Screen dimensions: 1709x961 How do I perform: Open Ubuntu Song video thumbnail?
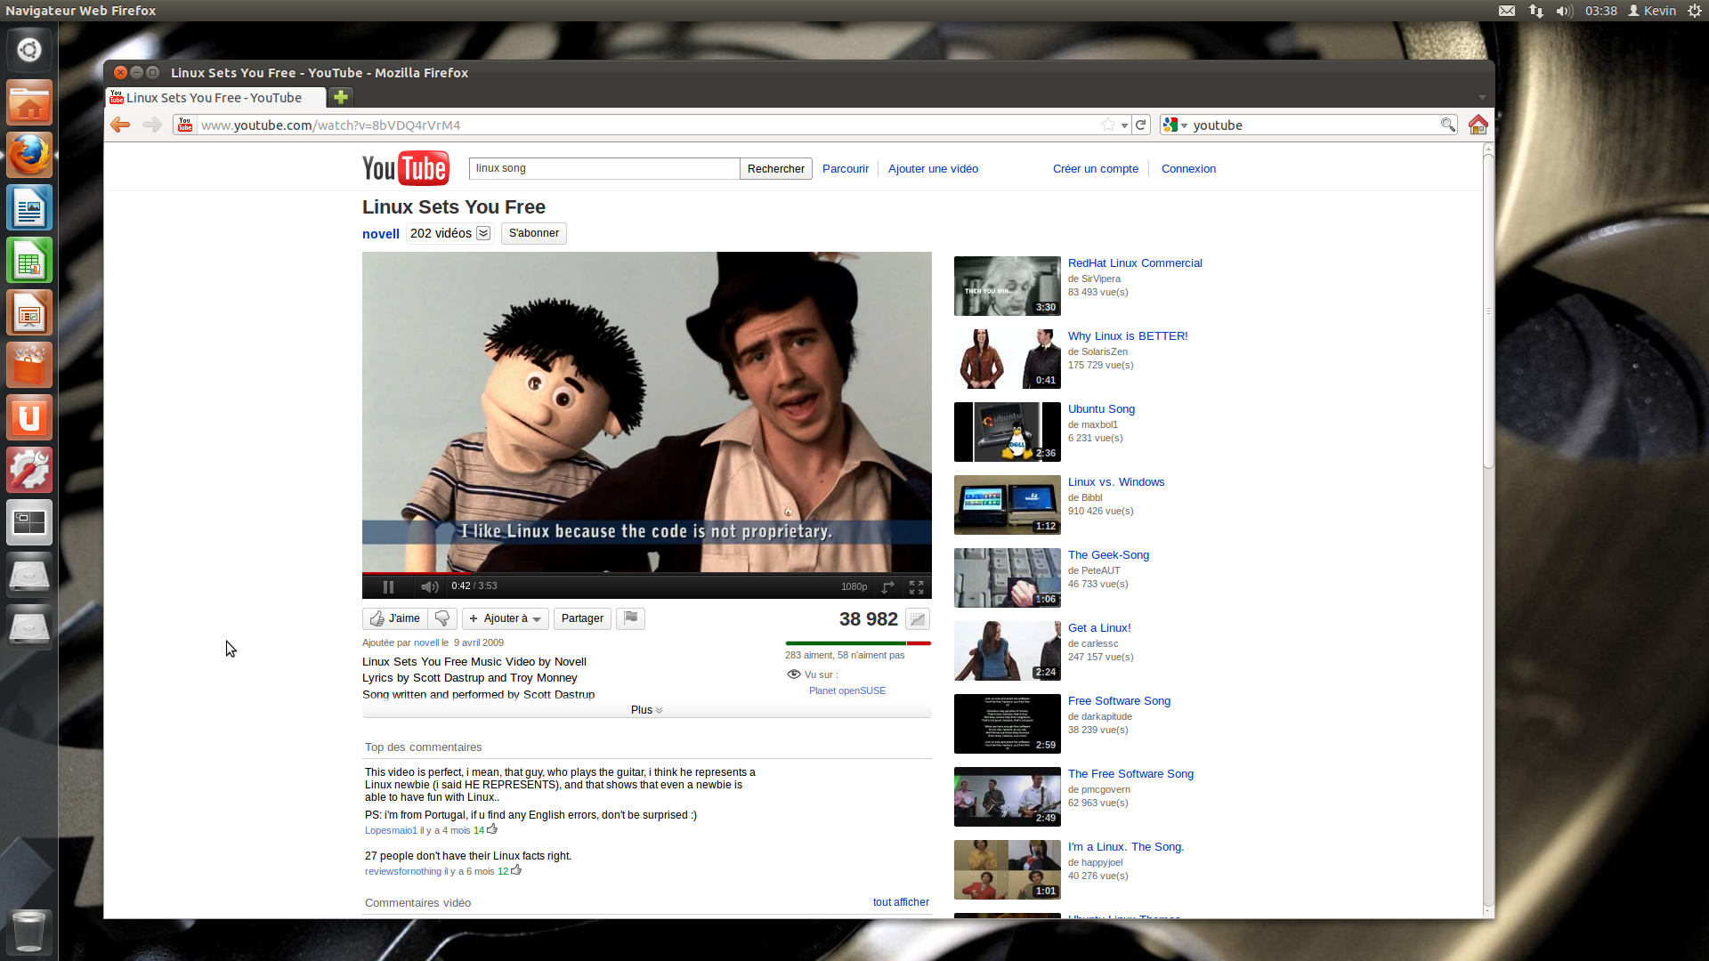[1007, 432]
